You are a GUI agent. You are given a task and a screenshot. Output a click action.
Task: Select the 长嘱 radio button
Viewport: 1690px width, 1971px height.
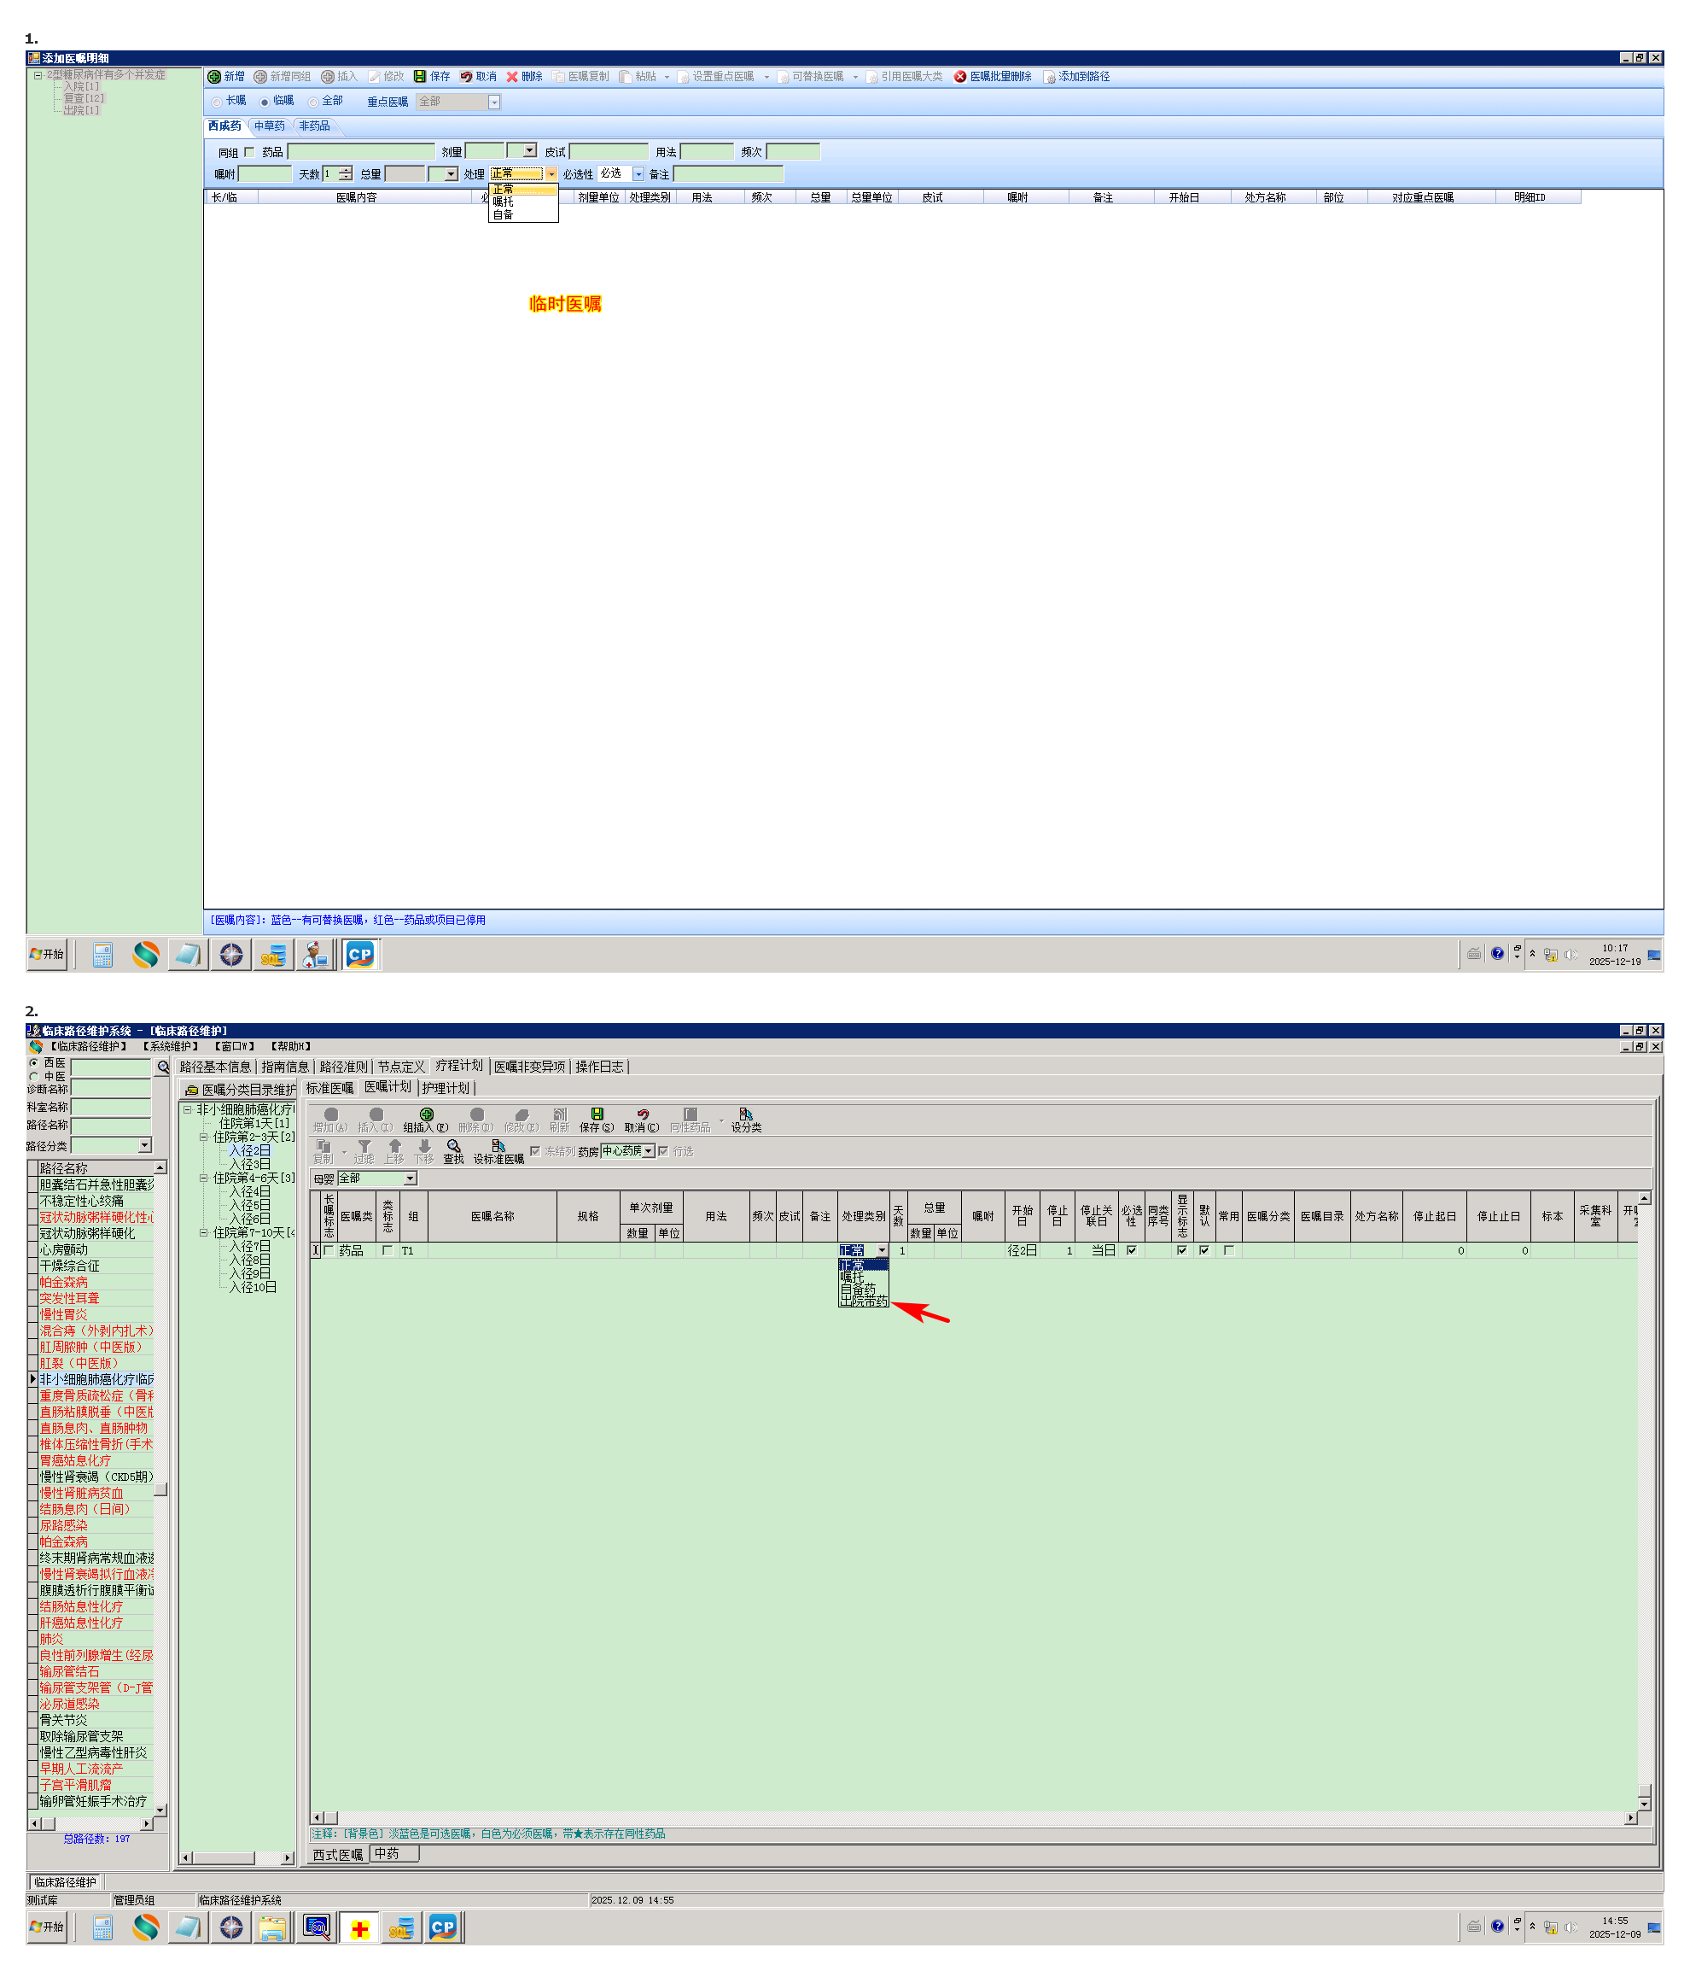click(x=217, y=102)
